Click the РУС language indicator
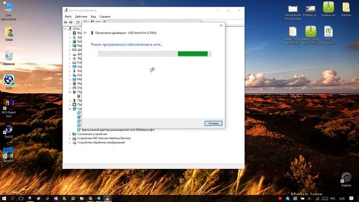The height and width of the screenshot is (202, 359). tap(333, 199)
